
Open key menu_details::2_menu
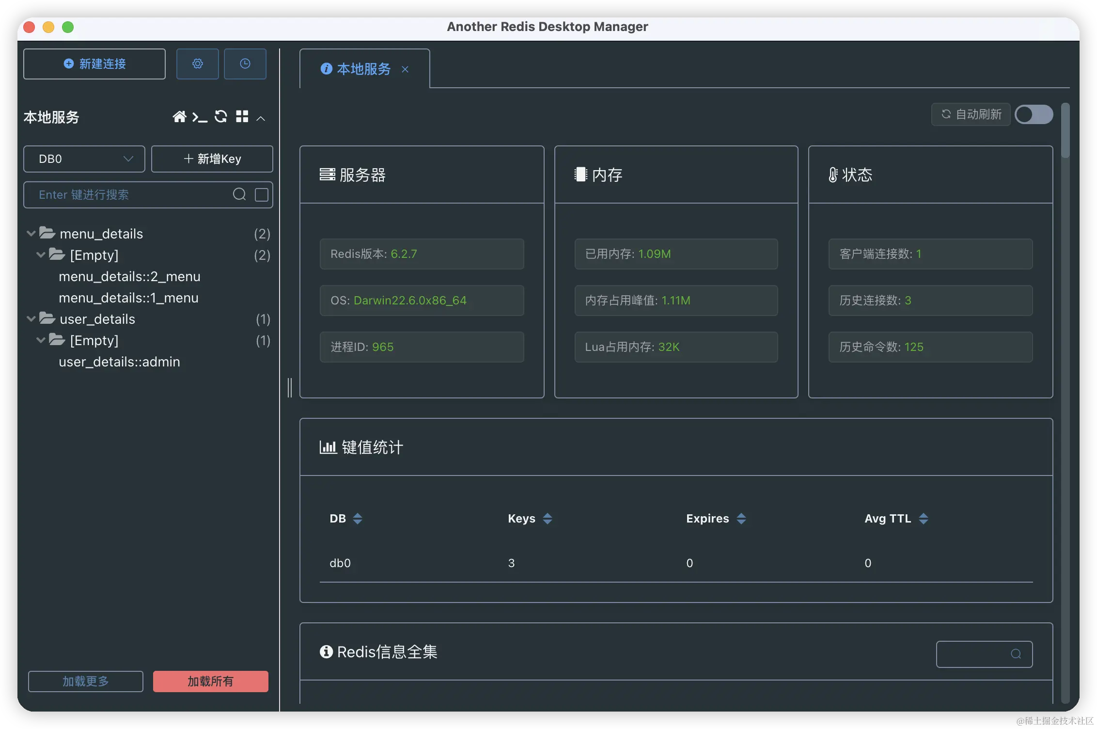tap(129, 276)
